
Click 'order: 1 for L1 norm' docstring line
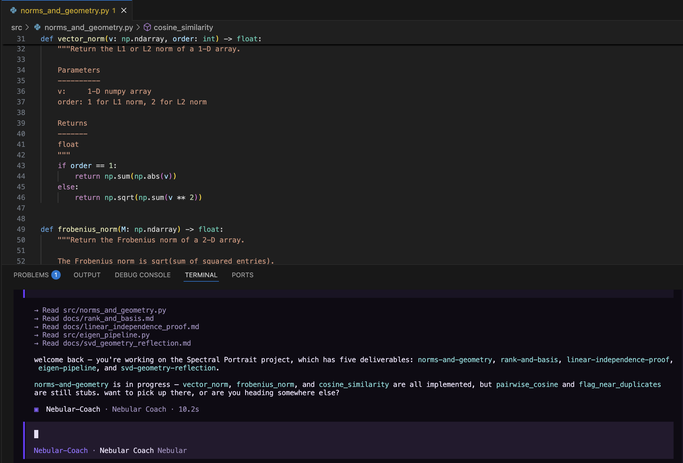(132, 102)
